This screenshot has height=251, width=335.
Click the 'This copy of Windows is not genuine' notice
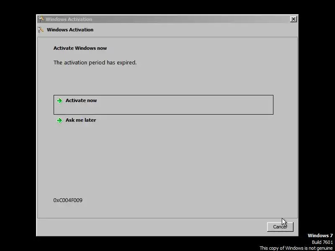point(296,248)
